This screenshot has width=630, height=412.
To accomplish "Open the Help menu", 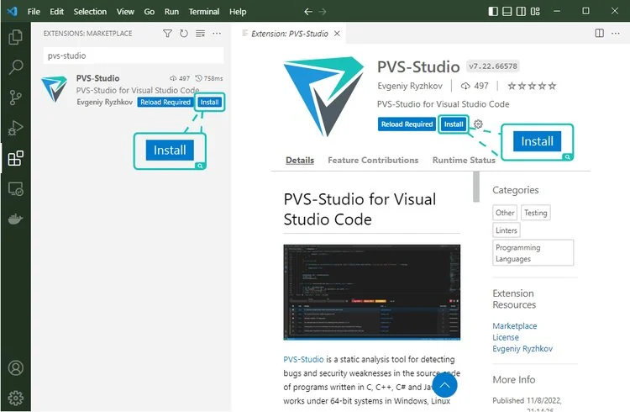I will coord(238,12).
